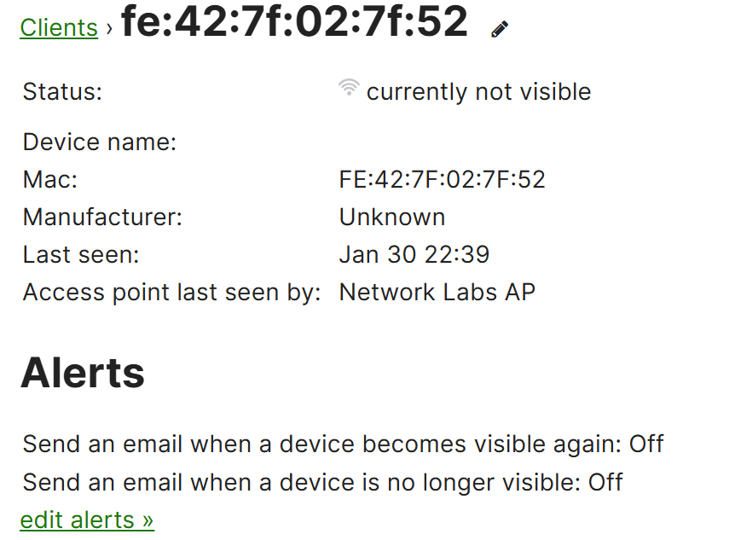This screenshot has width=735, height=540.
Task: Click the 'no longer visible' alert line
Action: [x=322, y=482]
